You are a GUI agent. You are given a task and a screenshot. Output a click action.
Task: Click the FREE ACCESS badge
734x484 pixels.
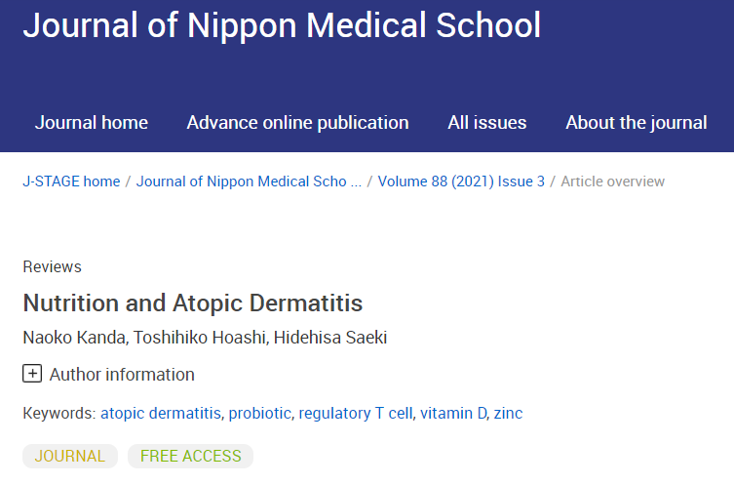[190, 456]
